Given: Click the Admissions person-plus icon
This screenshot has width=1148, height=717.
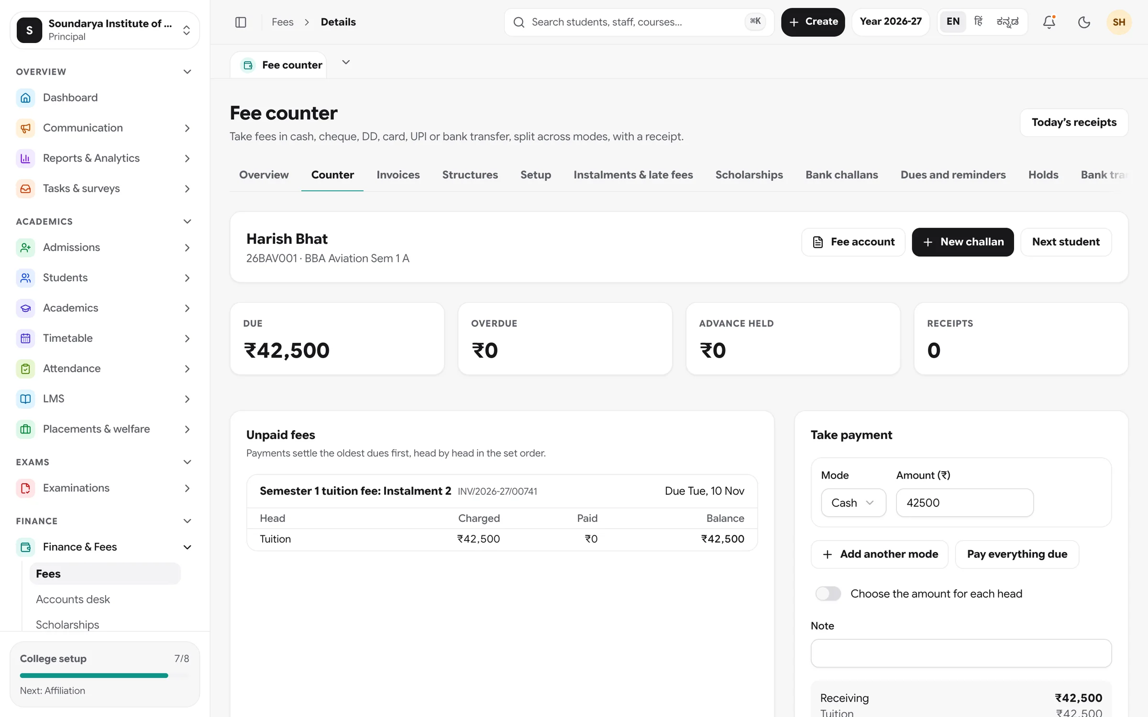Looking at the screenshot, I should [x=25, y=247].
